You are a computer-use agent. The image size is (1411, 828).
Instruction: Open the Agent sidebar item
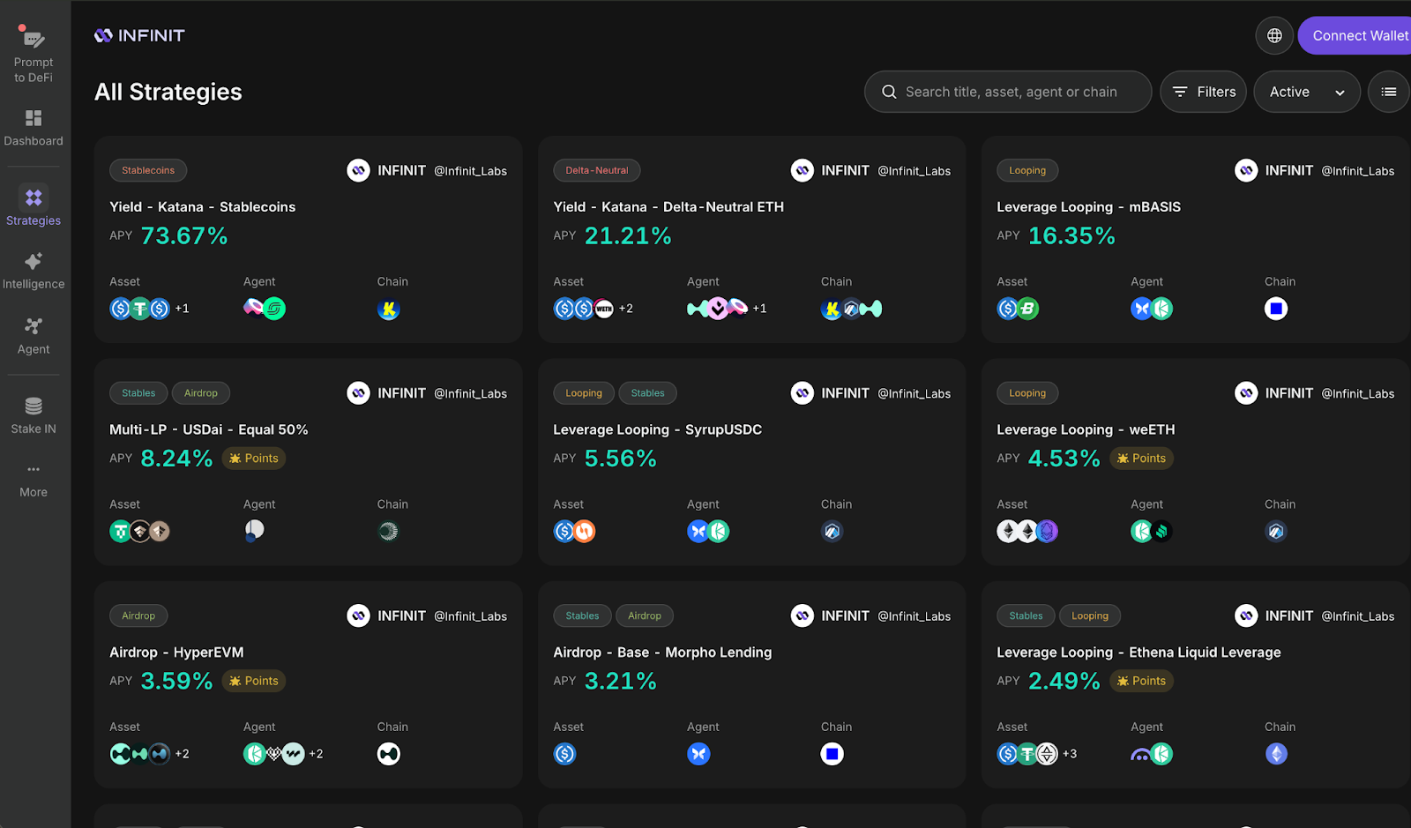pyautogui.click(x=34, y=336)
